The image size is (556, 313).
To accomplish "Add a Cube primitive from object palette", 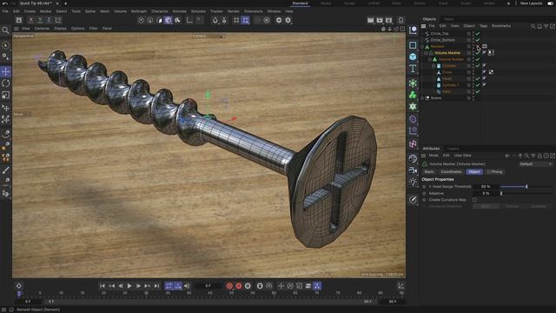I will coord(413,57).
